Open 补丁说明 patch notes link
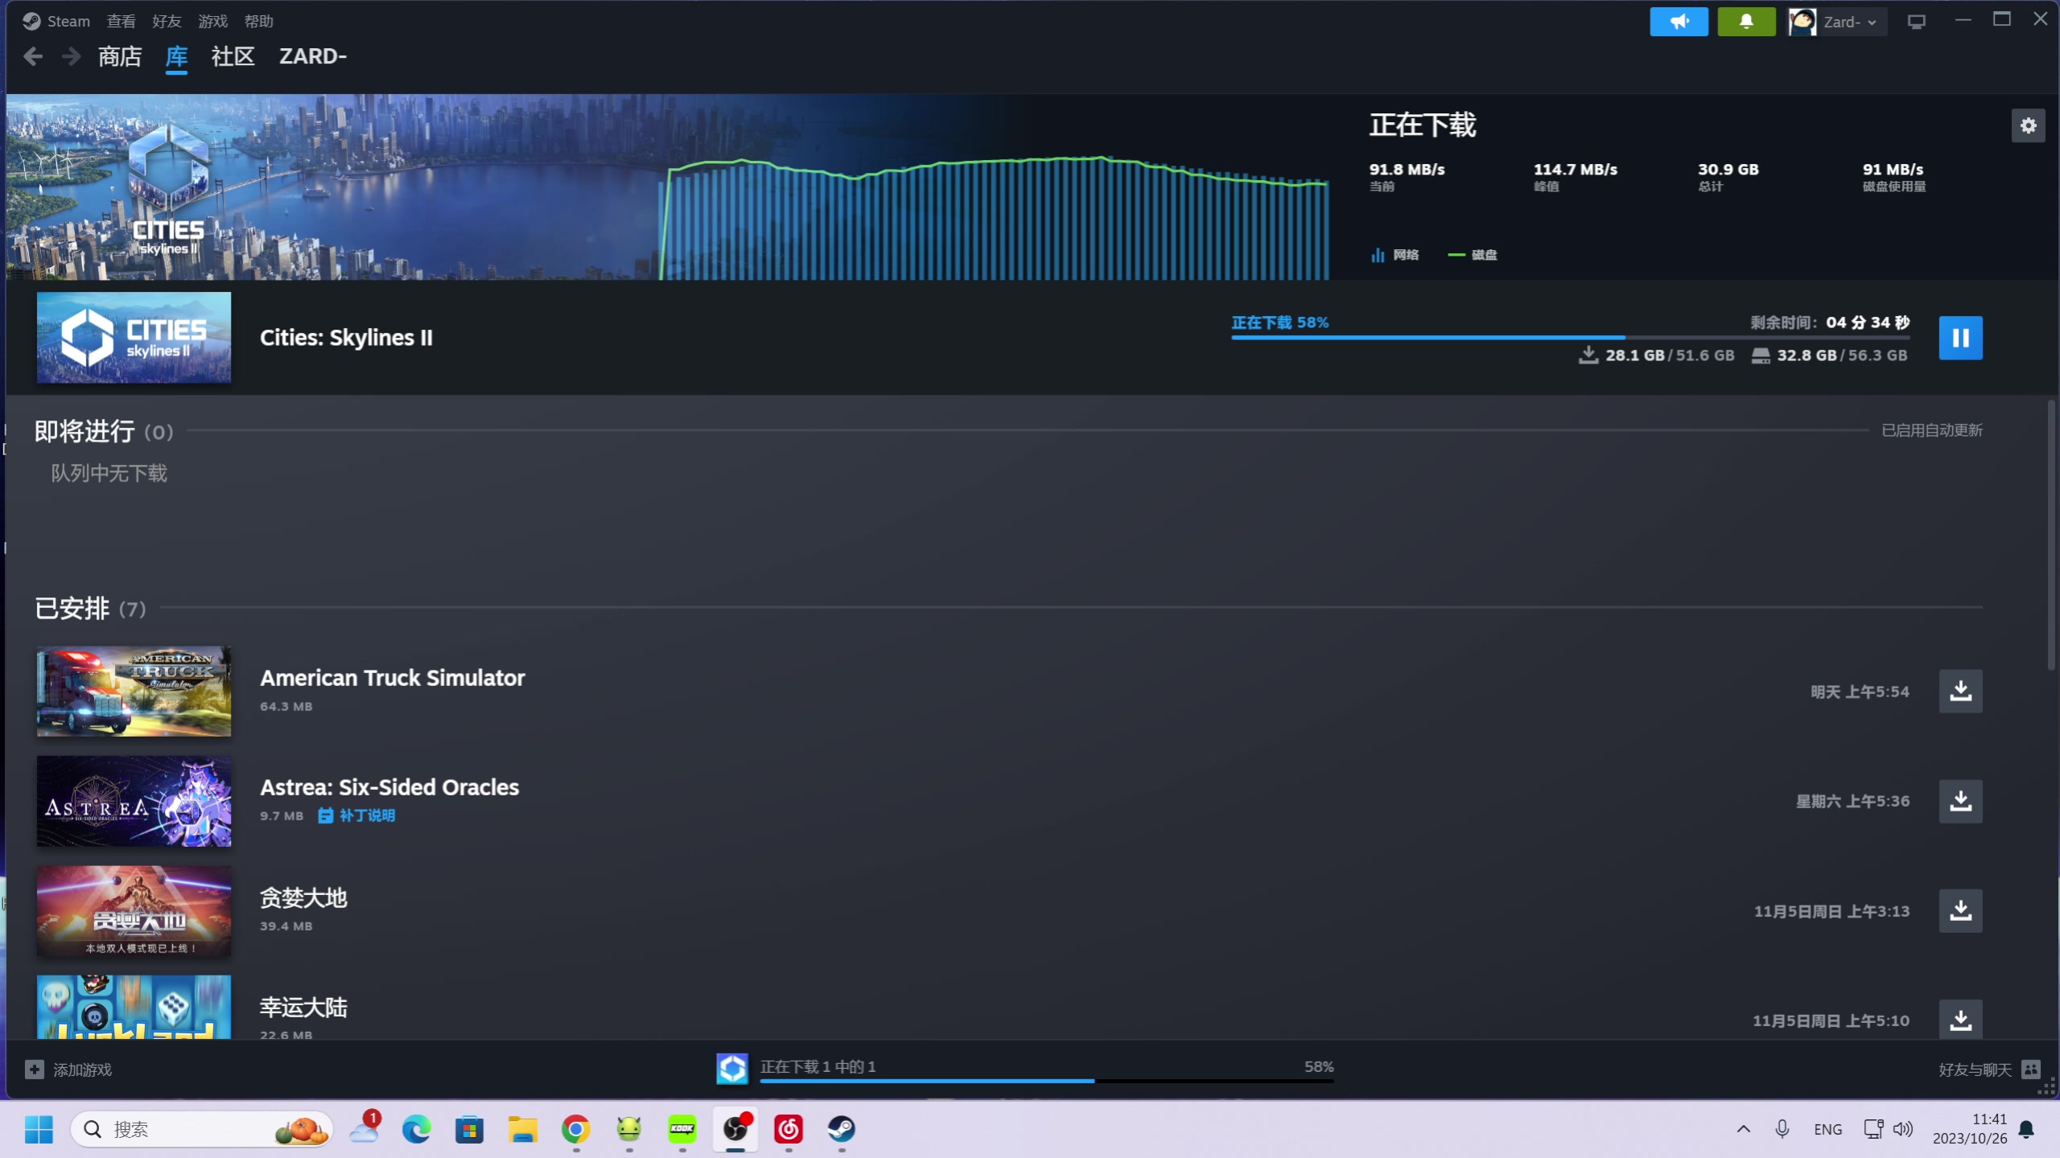This screenshot has height=1158, width=2060. (x=356, y=815)
